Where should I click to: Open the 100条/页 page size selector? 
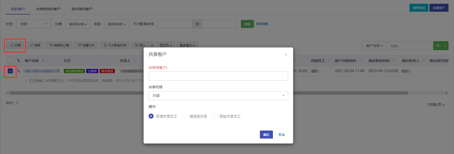tap(435, 105)
